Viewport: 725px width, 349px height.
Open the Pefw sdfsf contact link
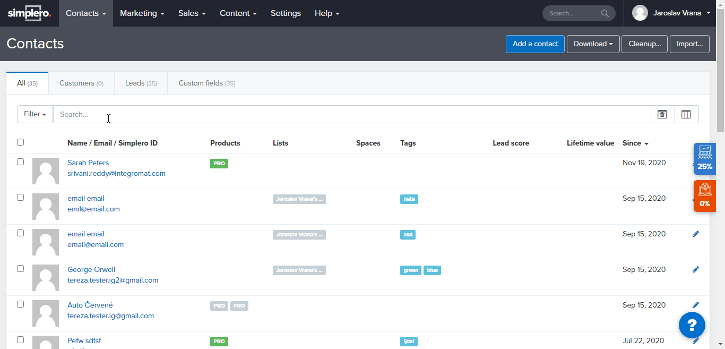pyautogui.click(x=84, y=341)
